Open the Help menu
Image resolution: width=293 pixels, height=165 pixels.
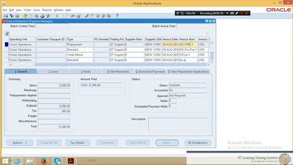pyautogui.click(x=68, y=10)
